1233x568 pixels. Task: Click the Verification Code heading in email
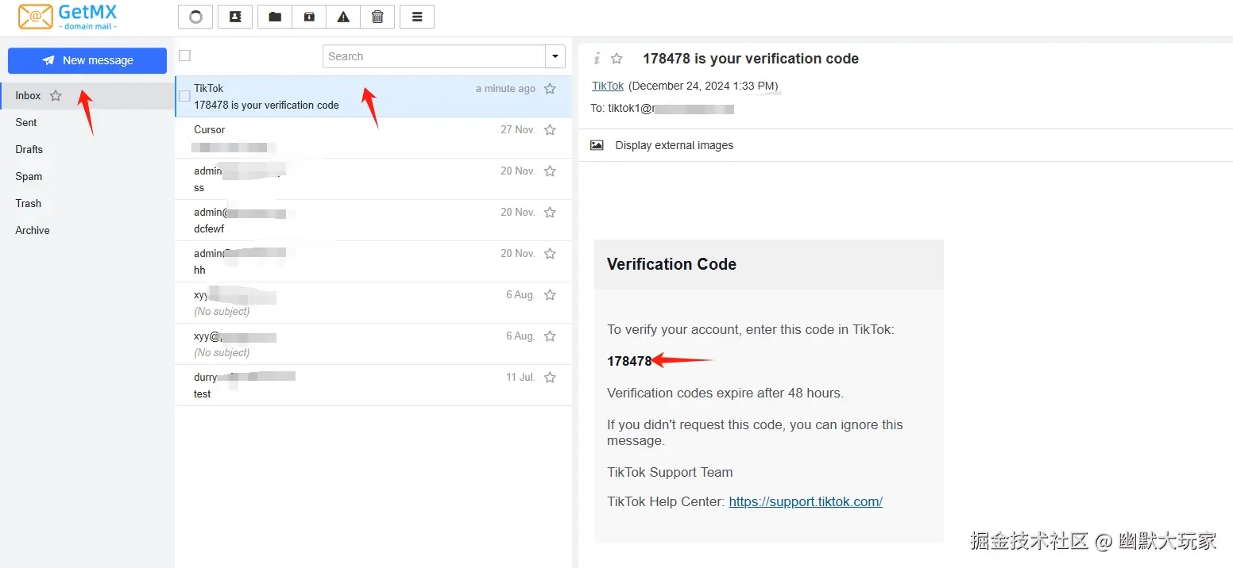tap(671, 264)
